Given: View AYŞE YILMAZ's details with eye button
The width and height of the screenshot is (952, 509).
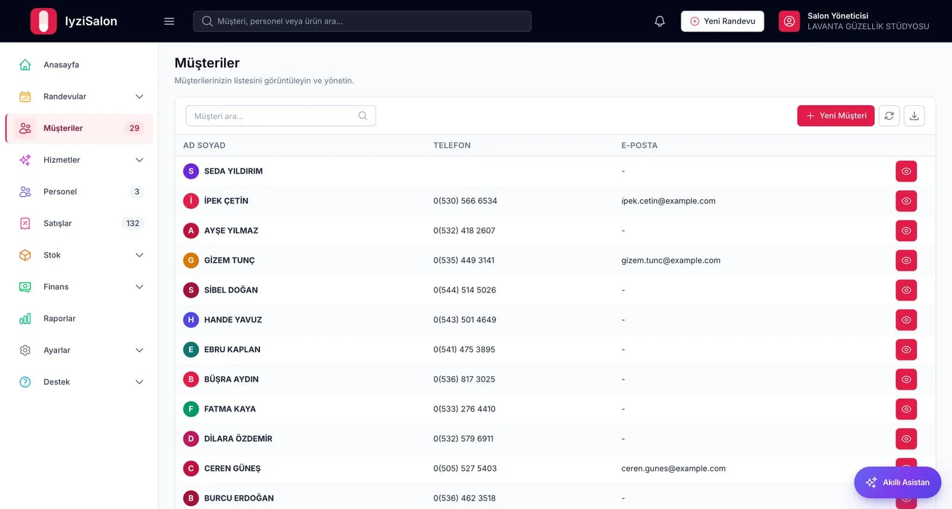Looking at the screenshot, I should point(906,231).
